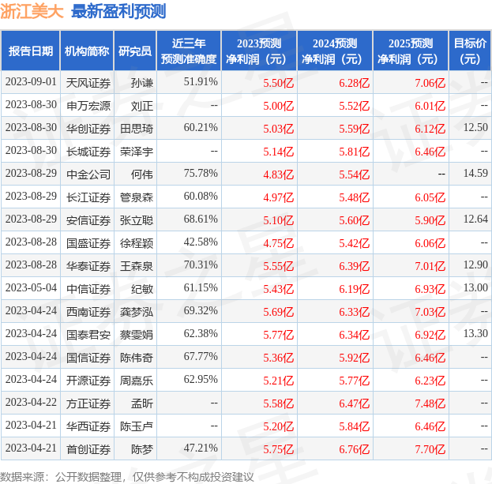The width and height of the screenshot is (492, 484).
Task: Click researcher name 陈伟奇
Action: click(x=137, y=358)
